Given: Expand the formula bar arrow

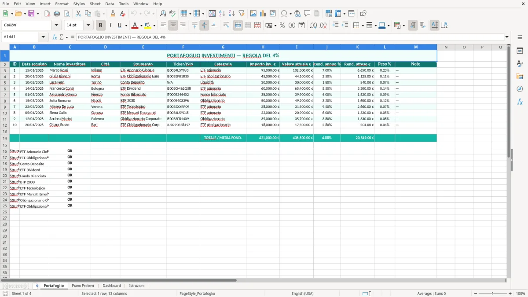Looking at the screenshot, I should pyautogui.click(x=507, y=37).
